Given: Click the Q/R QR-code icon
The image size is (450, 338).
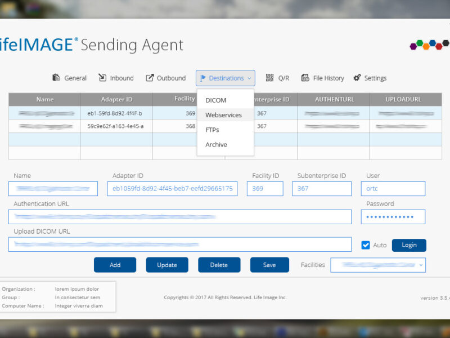Looking at the screenshot, I should pyautogui.click(x=269, y=78).
